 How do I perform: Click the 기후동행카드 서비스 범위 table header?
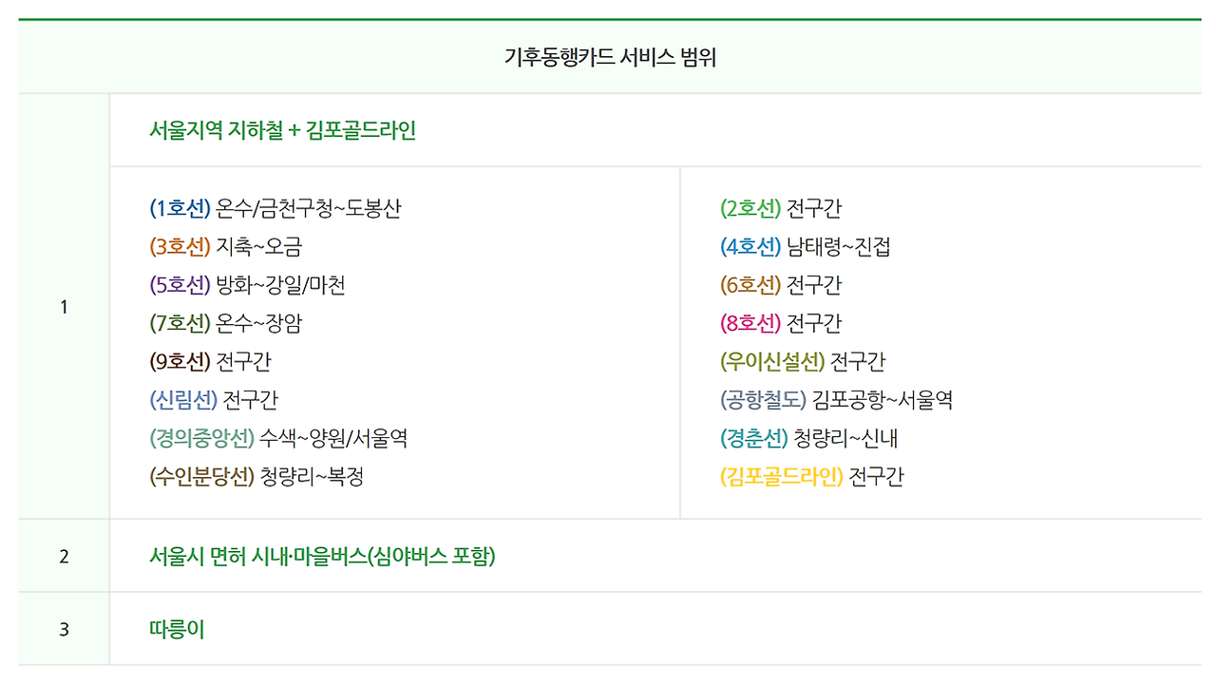coord(610,57)
